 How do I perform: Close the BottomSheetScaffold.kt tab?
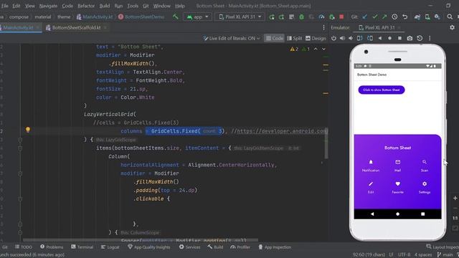pyautogui.click(x=105, y=27)
